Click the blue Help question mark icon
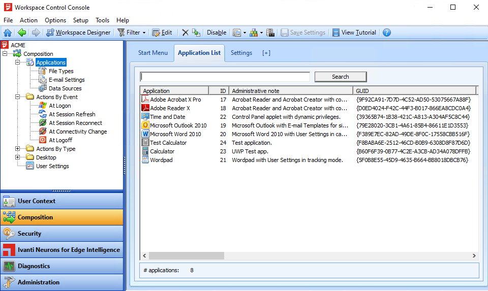The width and height of the screenshot is (488, 291). 386,33
